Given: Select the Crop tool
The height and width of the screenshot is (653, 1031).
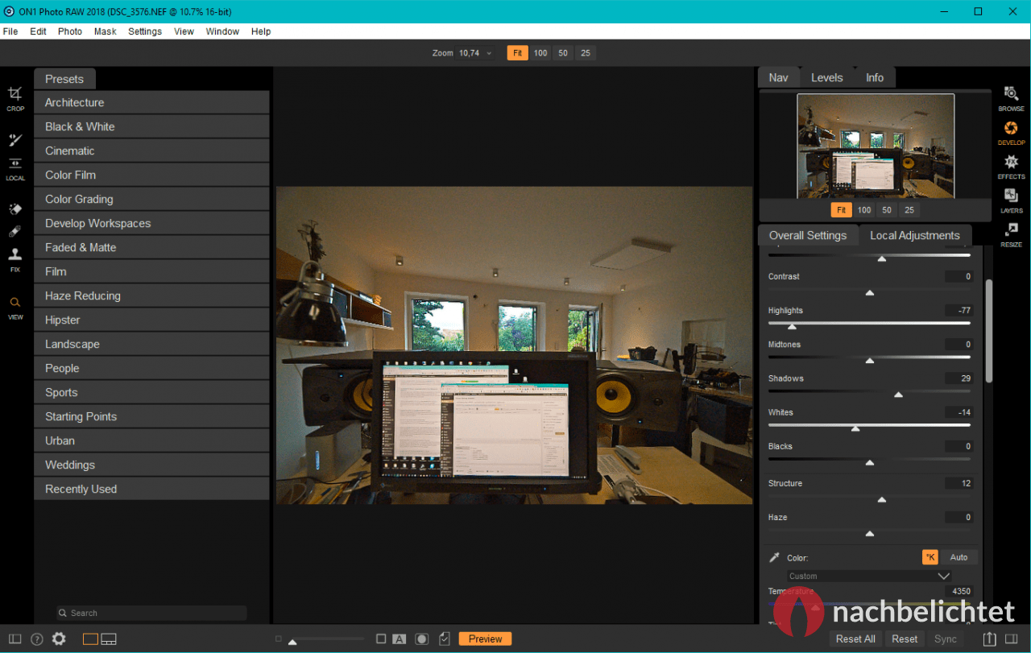Looking at the screenshot, I should point(14,94).
